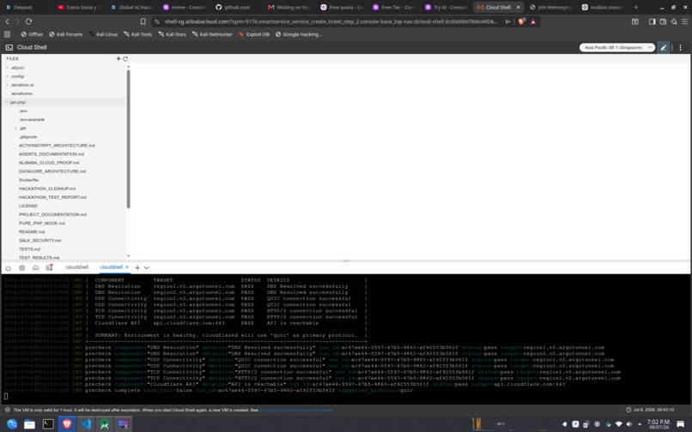Toggle the browser sidebar panel
Viewport: 692px width, 432px height.
[652, 21]
